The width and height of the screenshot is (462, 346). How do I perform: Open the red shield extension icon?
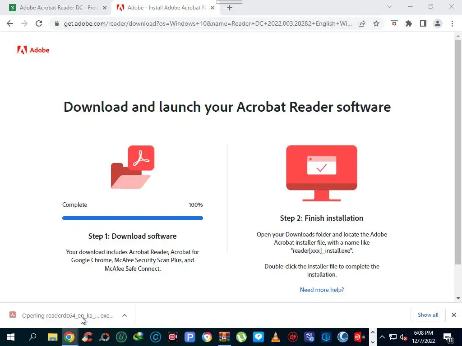394,23
